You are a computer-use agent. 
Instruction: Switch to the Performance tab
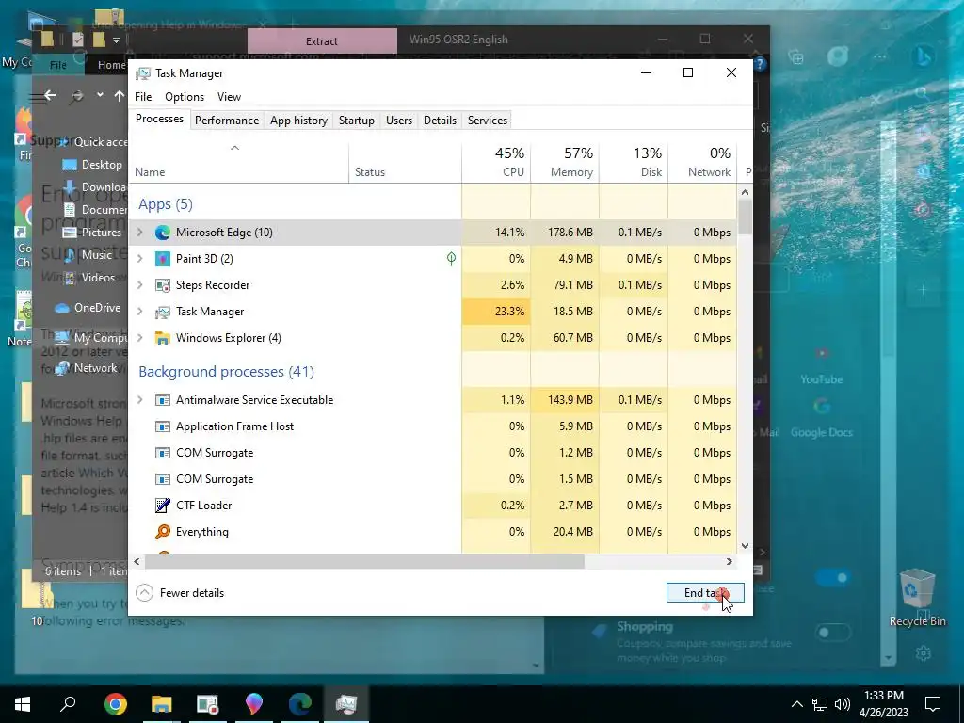[227, 120]
